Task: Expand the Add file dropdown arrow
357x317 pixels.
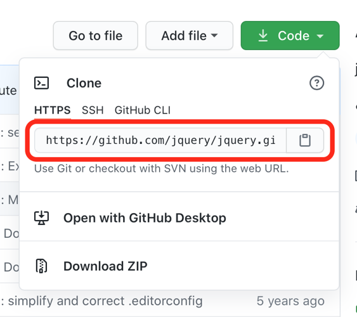Action: (x=214, y=36)
